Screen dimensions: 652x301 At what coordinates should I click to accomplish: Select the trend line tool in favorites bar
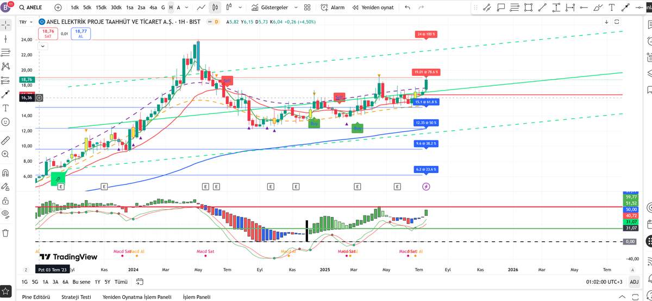pyautogui.click(x=542, y=8)
